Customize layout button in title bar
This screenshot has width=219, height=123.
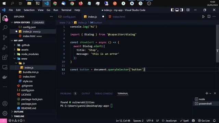[188, 10]
